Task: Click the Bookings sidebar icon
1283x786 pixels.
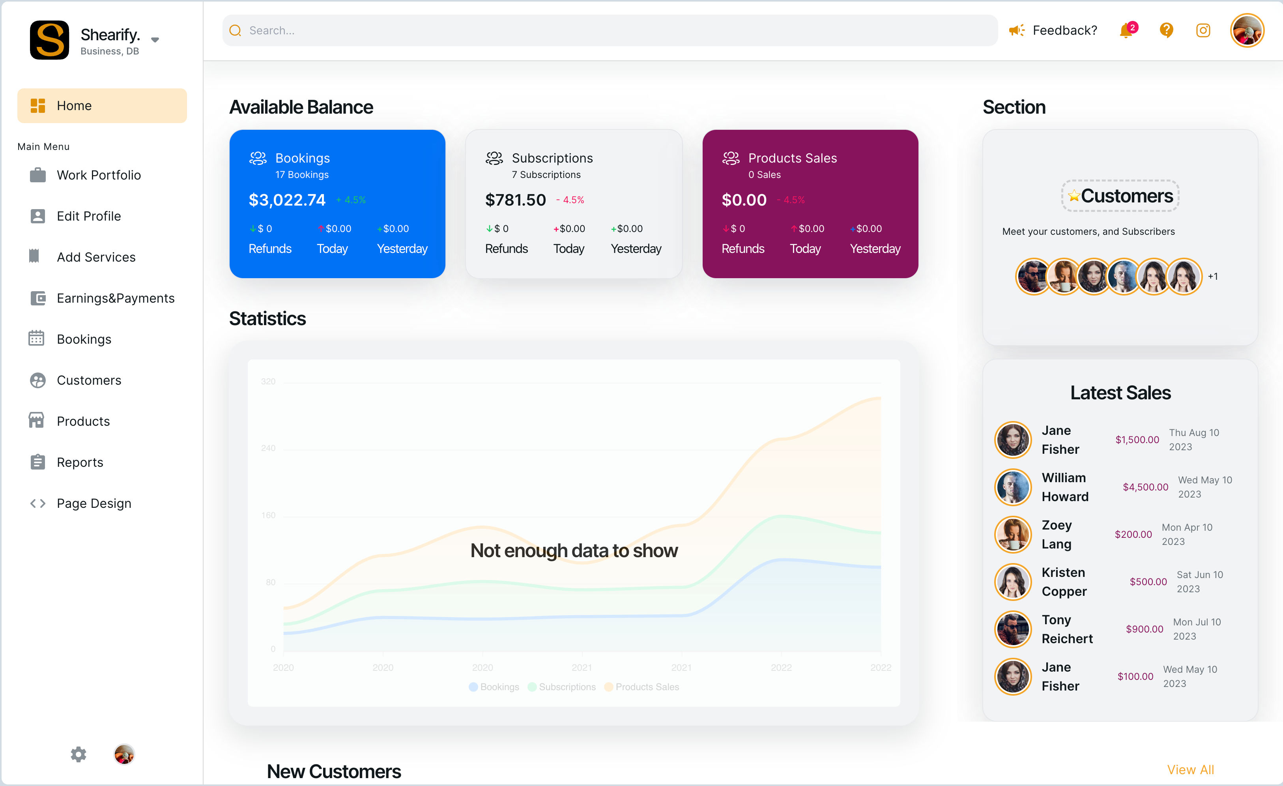Action: (35, 339)
